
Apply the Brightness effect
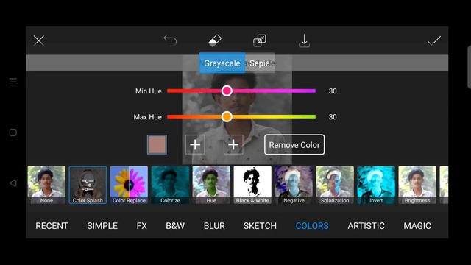[417, 185]
